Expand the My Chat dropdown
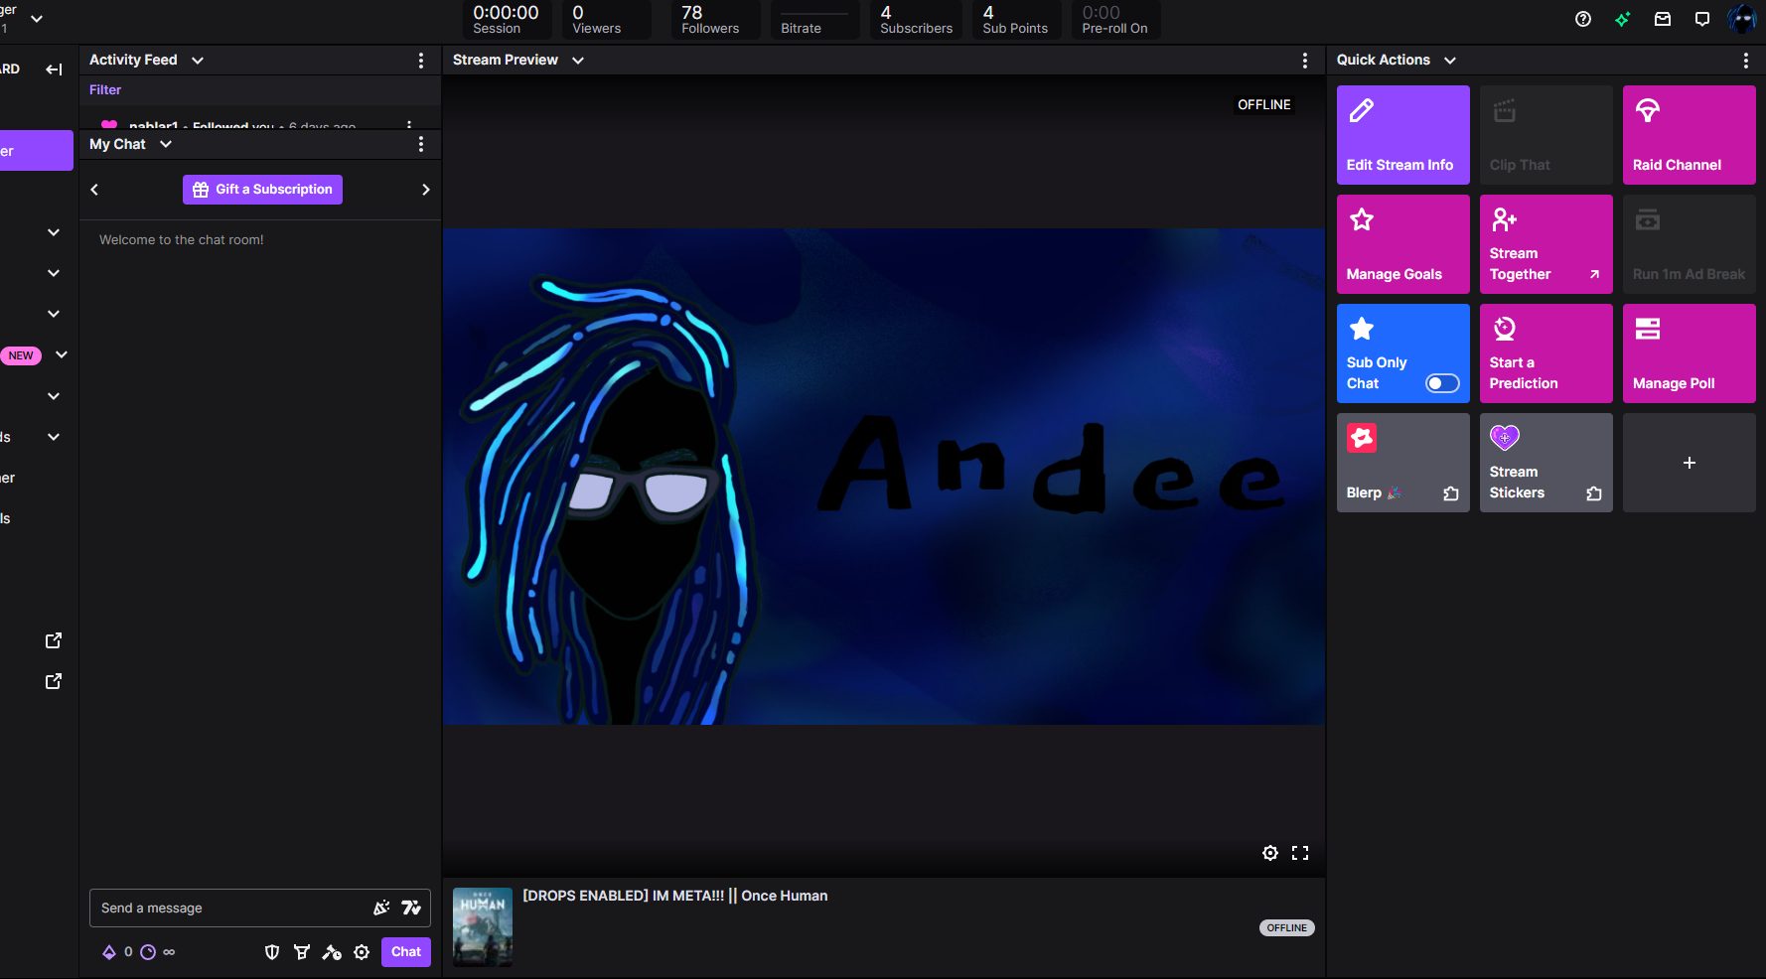The height and width of the screenshot is (979, 1766). (x=166, y=144)
